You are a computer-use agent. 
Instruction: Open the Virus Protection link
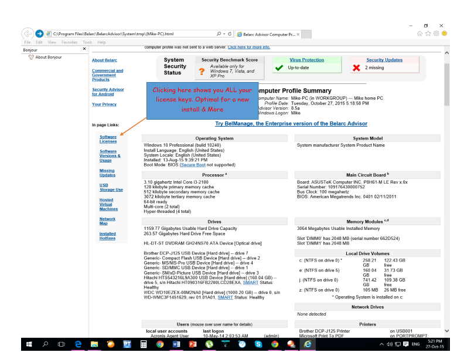(306, 60)
